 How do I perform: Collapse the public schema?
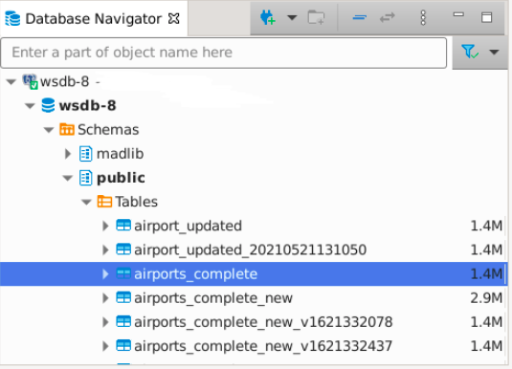point(68,178)
